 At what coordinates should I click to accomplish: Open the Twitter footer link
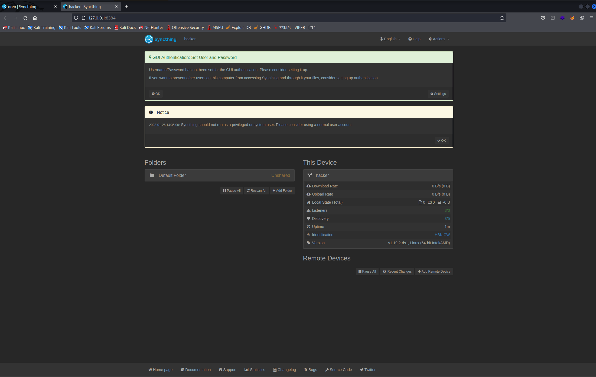(368, 370)
